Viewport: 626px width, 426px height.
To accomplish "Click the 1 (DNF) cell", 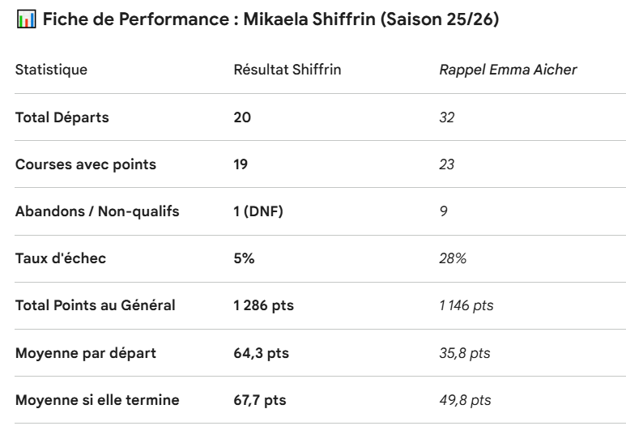I will [x=261, y=211].
